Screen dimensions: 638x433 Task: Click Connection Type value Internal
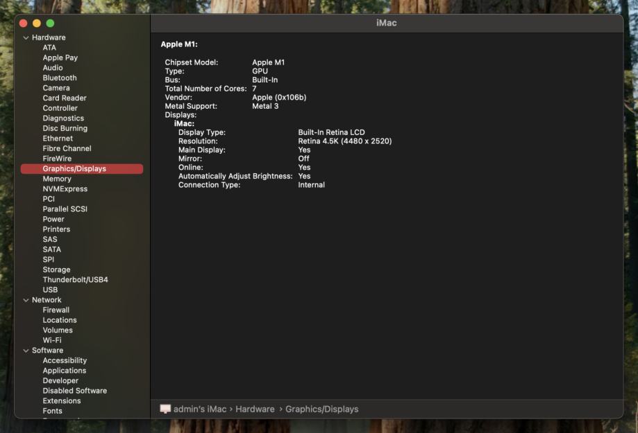coord(311,185)
